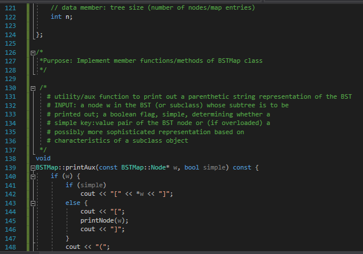Click line number 145 in the gutter

[10, 221]
